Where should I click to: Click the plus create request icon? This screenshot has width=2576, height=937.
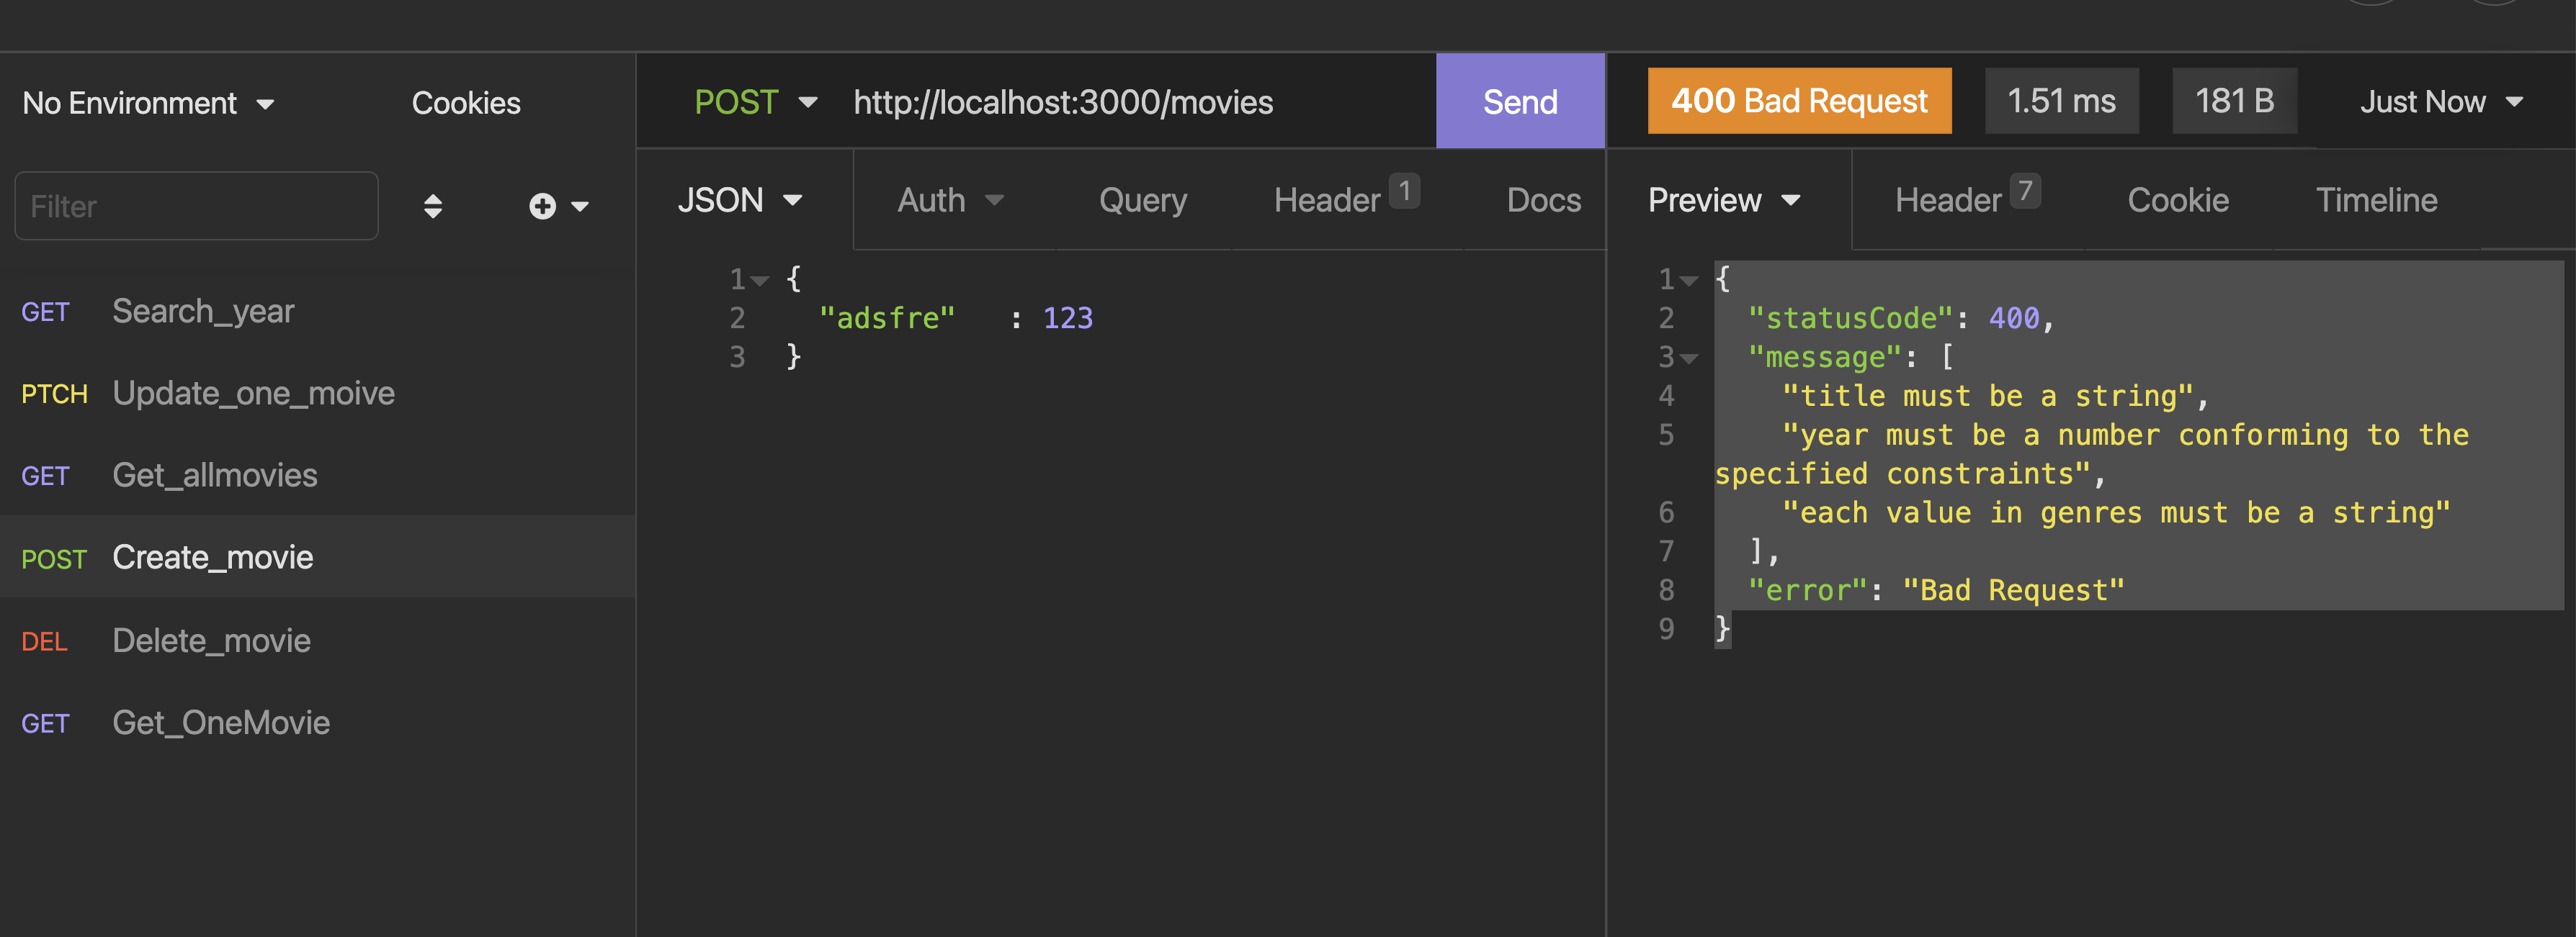[x=543, y=207]
